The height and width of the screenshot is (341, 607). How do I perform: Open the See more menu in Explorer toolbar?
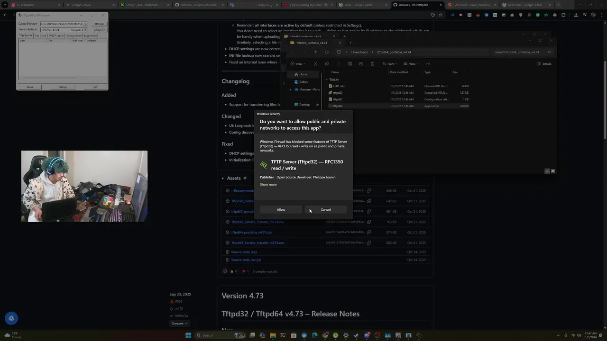point(428,64)
